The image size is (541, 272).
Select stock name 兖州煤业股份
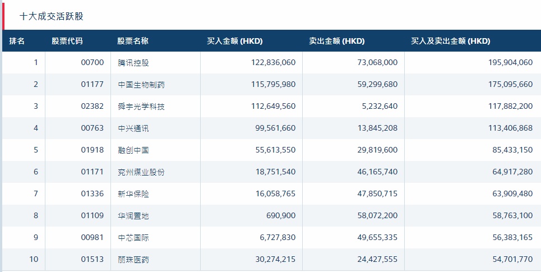click(141, 172)
